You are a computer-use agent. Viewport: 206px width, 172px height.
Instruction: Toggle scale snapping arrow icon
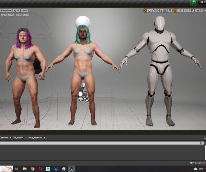(186, 11)
